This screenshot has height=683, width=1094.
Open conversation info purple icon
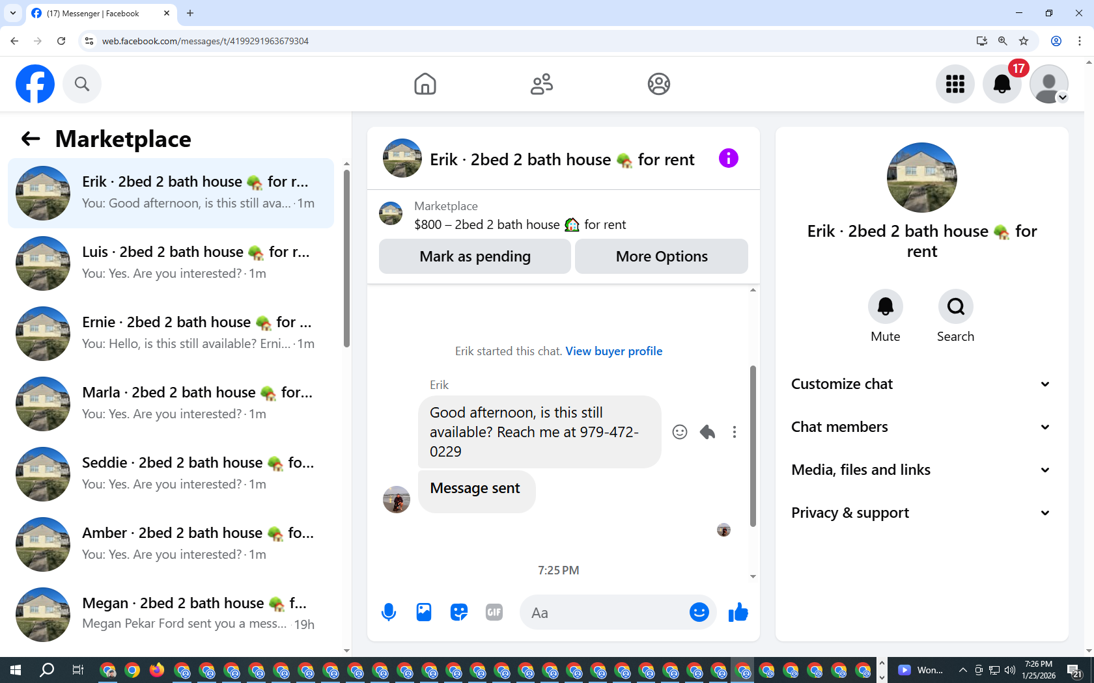pos(729,158)
